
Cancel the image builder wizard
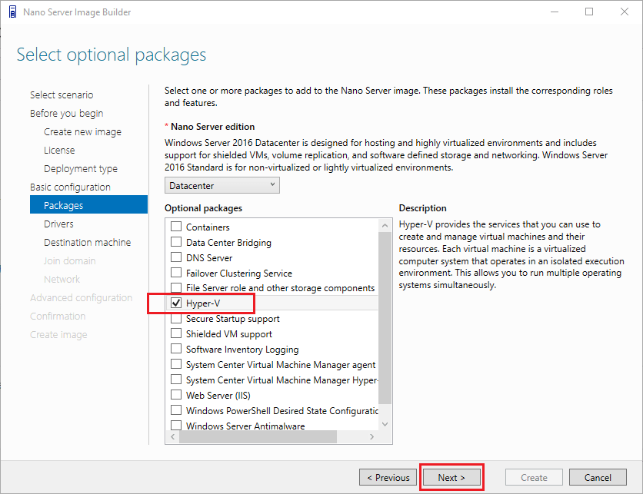598,478
